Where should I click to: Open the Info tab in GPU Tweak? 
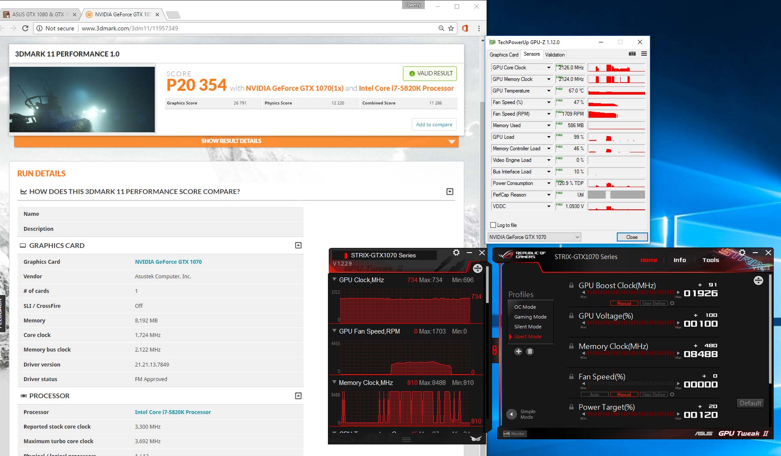[x=679, y=260]
